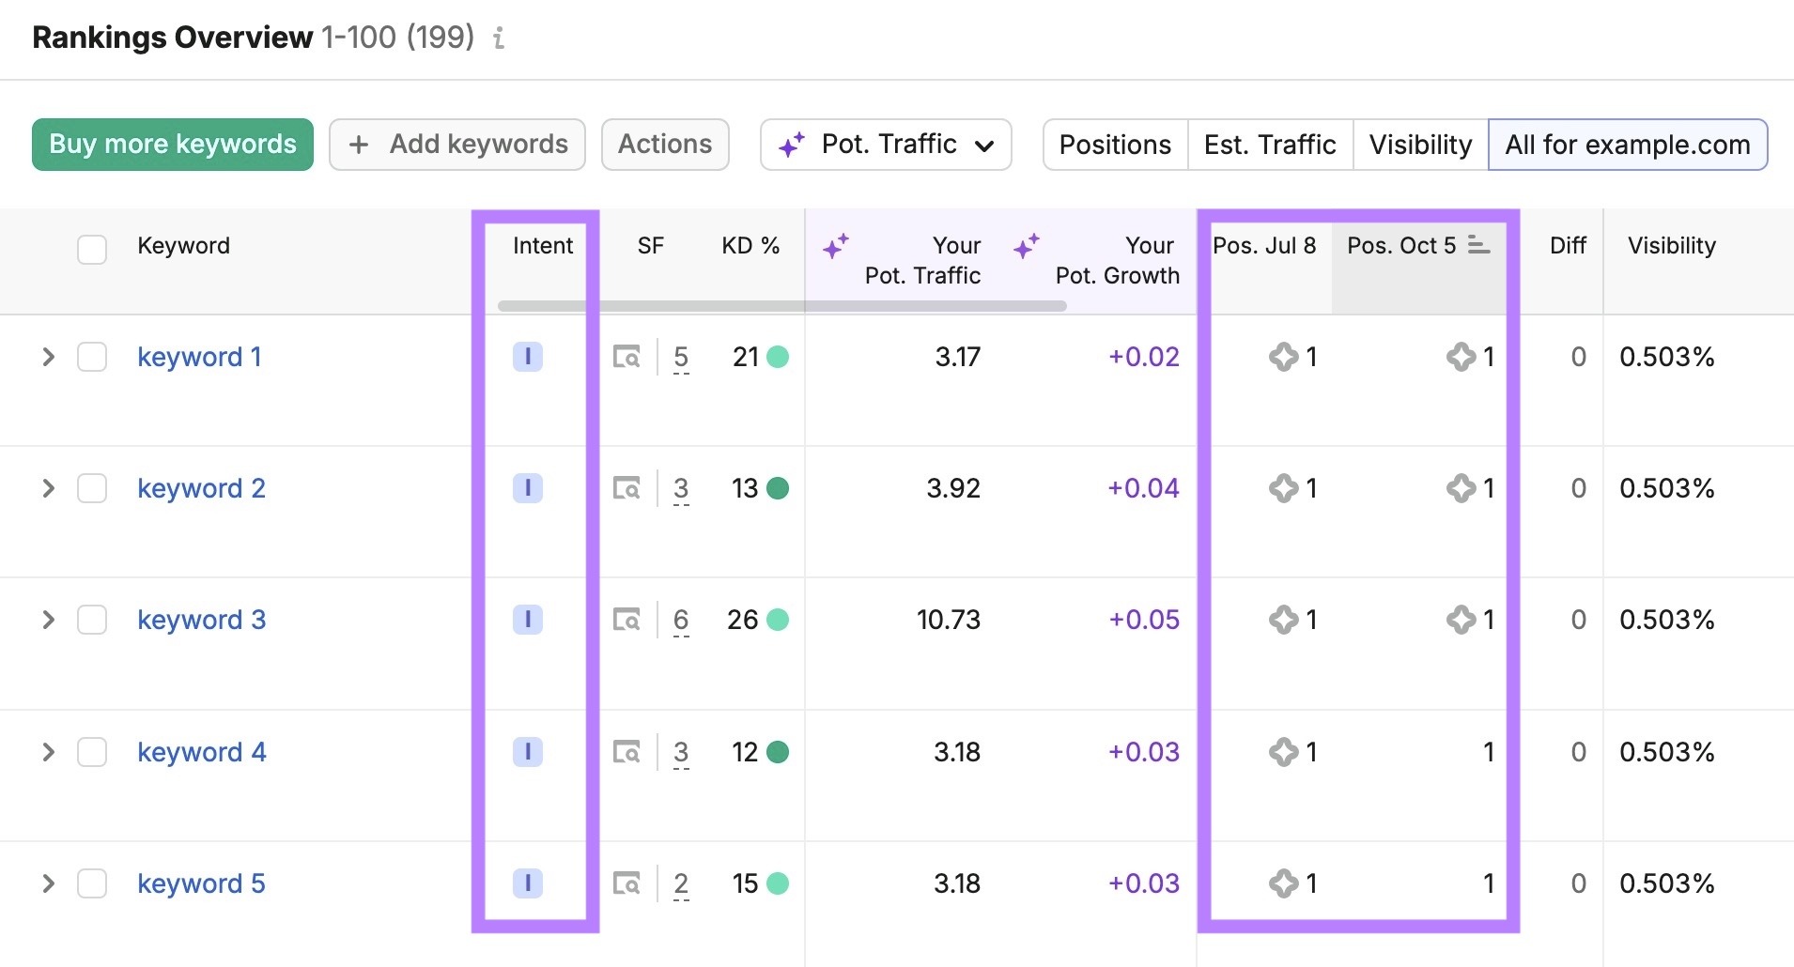Open SERP features icon for keyword 4
This screenshot has height=967, width=1794.
coord(626,752)
